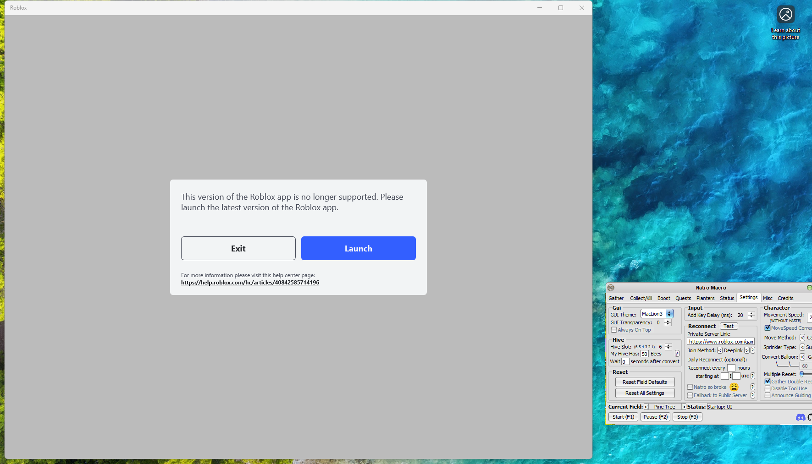This screenshot has width=812, height=464.
Task: Close the Roblox window
Action: [x=582, y=8]
